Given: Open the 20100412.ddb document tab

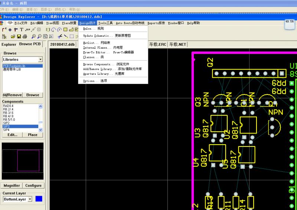Looking at the screenshot, I should pos(62,44).
